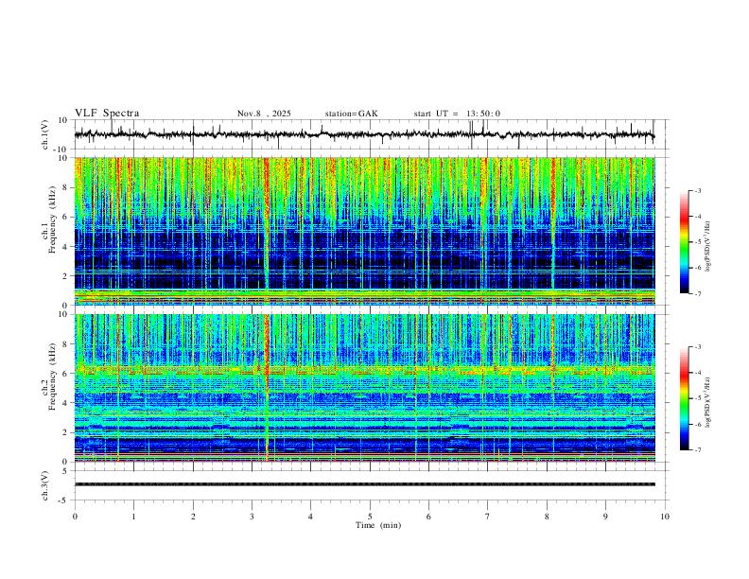Click the lower colorbar "log(PSD)" label

click(708, 403)
